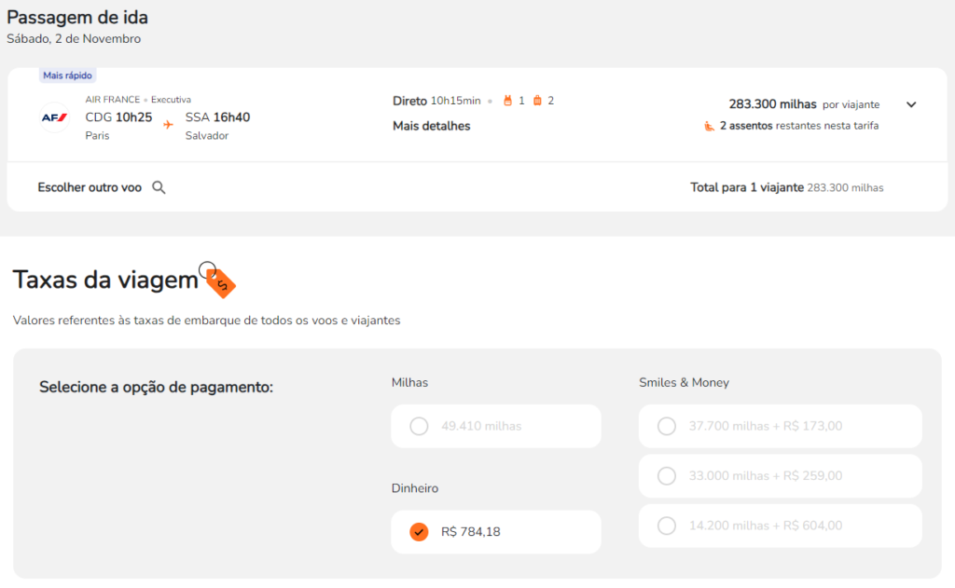955x588 pixels.
Task: Click the Mais rápido badge
Action: [68, 75]
